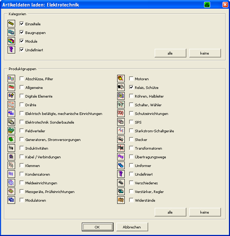
Task: Tick the Stecker checkbox
Action: [131, 140]
